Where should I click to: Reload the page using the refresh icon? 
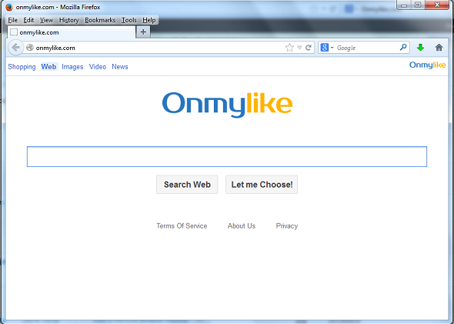pyautogui.click(x=309, y=48)
